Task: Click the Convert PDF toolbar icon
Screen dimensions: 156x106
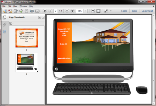Action: coord(10,11)
